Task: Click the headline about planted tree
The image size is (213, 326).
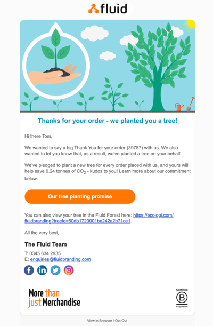Action: point(108,121)
